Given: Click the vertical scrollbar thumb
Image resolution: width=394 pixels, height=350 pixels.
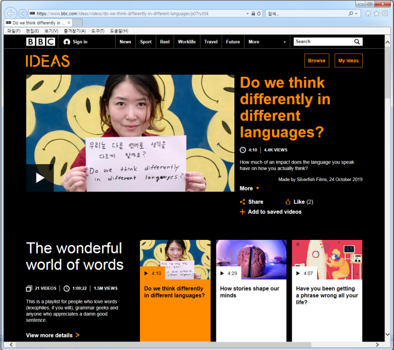Looking at the screenshot, I should coord(388,73).
